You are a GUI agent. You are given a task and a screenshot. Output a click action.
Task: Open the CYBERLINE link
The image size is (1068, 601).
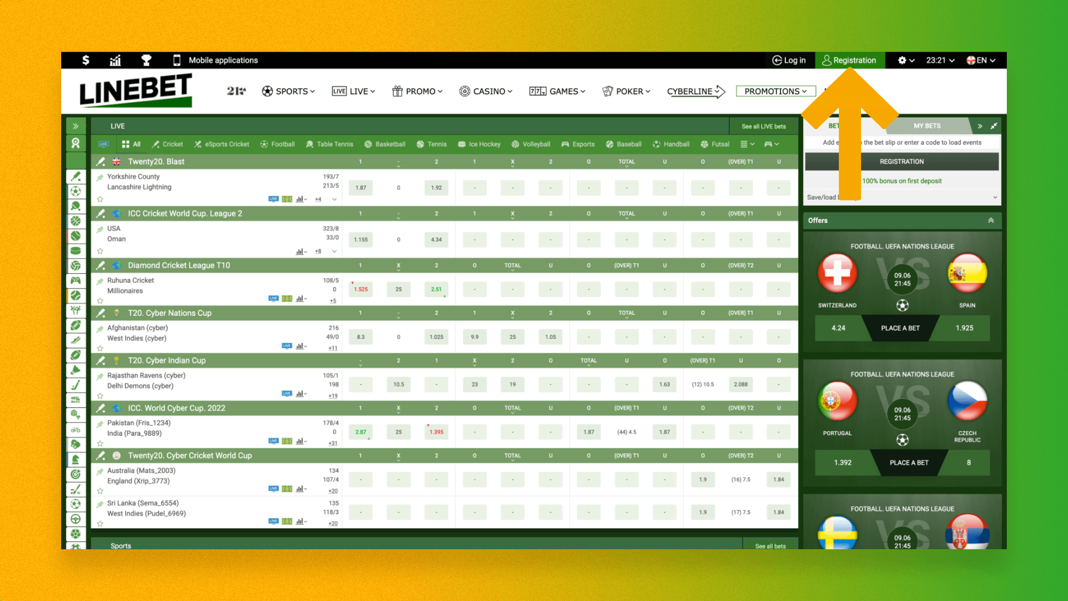(696, 91)
